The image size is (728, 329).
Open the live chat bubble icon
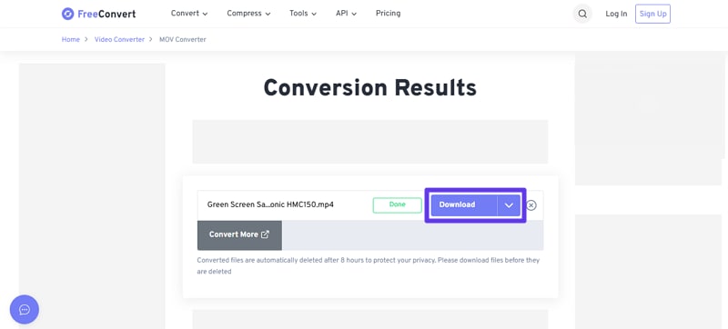pyautogui.click(x=25, y=310)
